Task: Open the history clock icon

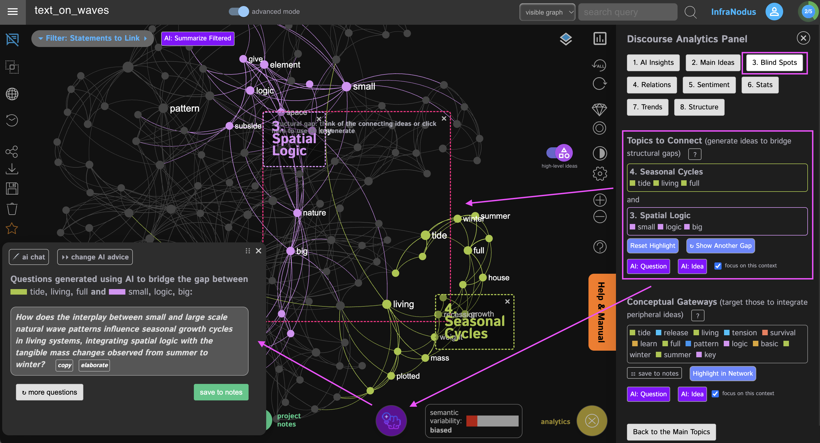Action: pyautogui.click(x=12, y=120)
